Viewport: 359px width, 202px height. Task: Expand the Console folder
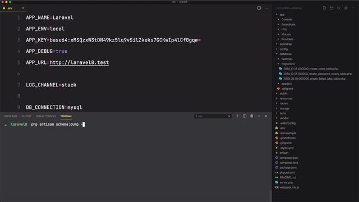pos(287,20)
